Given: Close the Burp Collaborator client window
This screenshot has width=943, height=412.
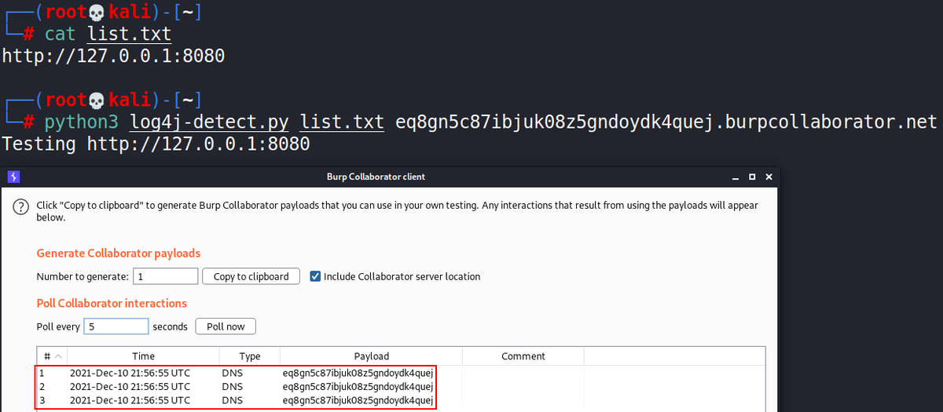Looking at the screenshot, I should 769,177.
